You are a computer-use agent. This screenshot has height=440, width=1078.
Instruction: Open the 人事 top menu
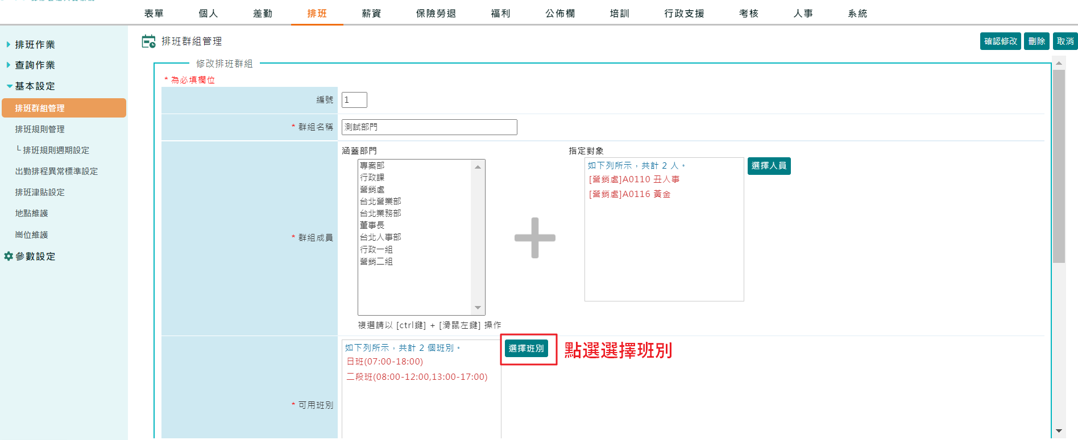803,13
